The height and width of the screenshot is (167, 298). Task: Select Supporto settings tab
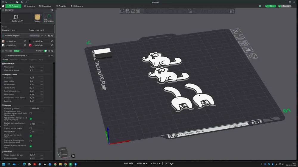point(33,60)
